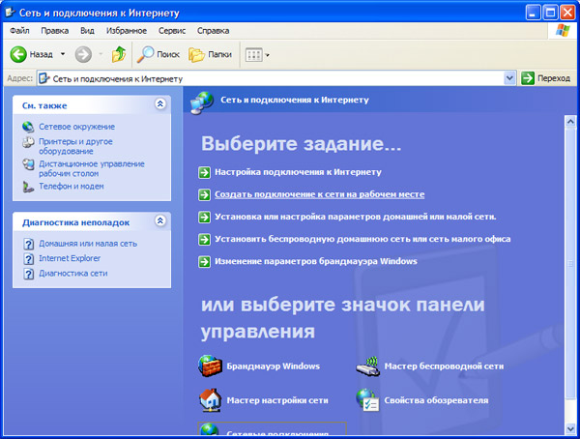Viewport: 580px width, 439px height.
Task: Click the Переход go button
Action: point(546,78)
